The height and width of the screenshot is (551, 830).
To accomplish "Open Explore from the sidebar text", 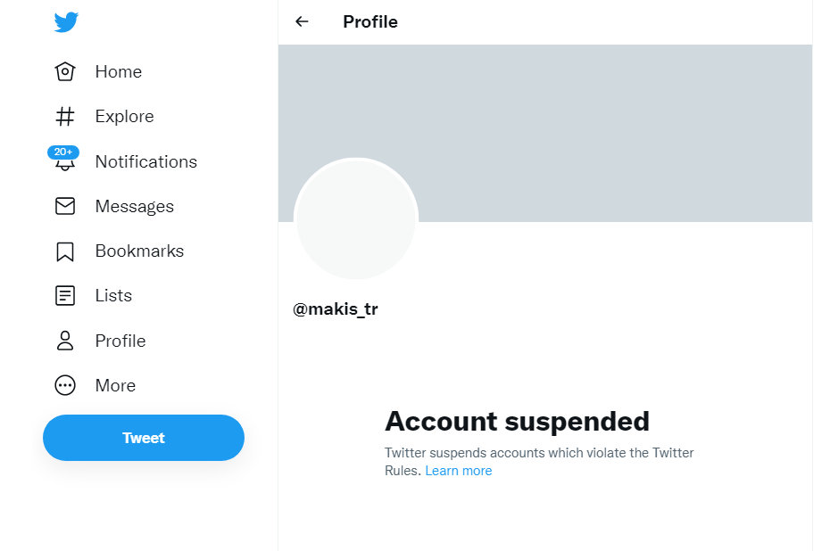I will (x=124, y=116).
